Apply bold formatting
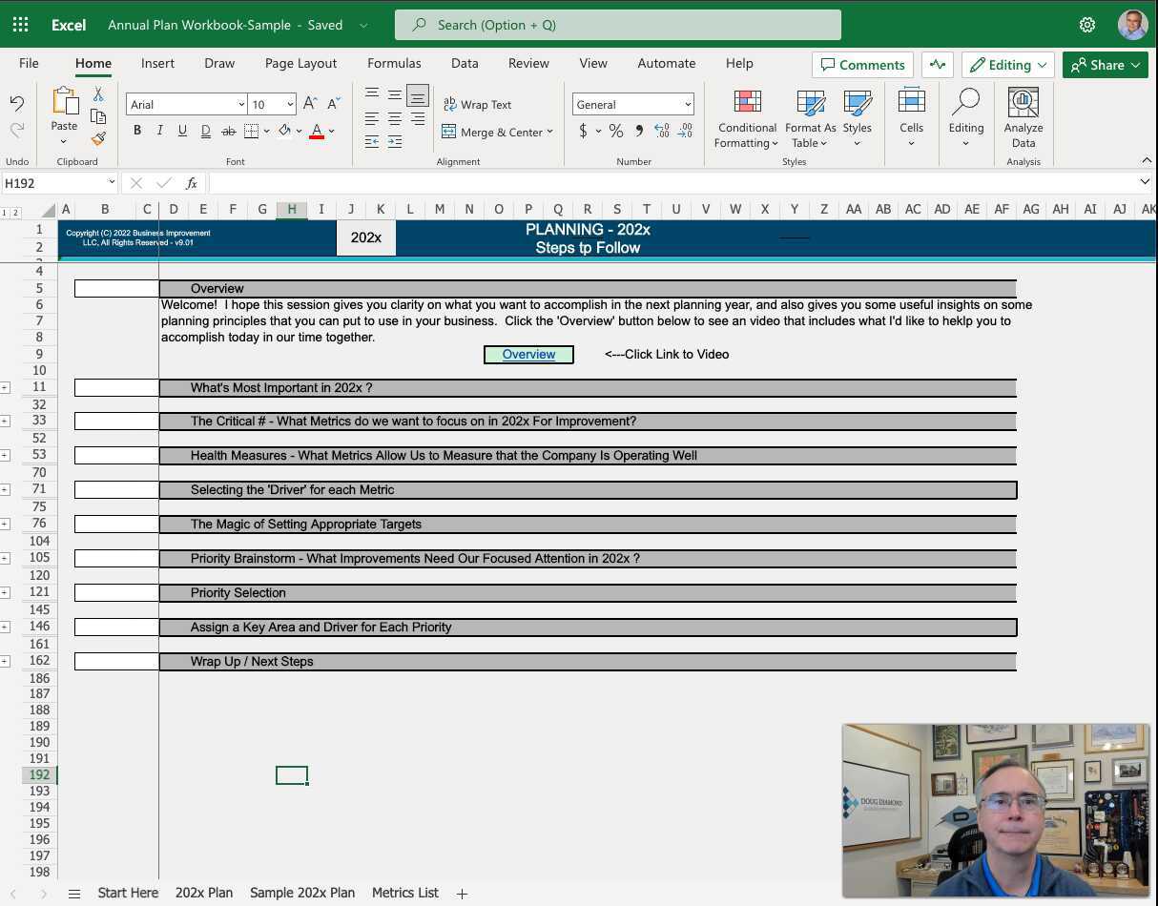 point(137,131)
